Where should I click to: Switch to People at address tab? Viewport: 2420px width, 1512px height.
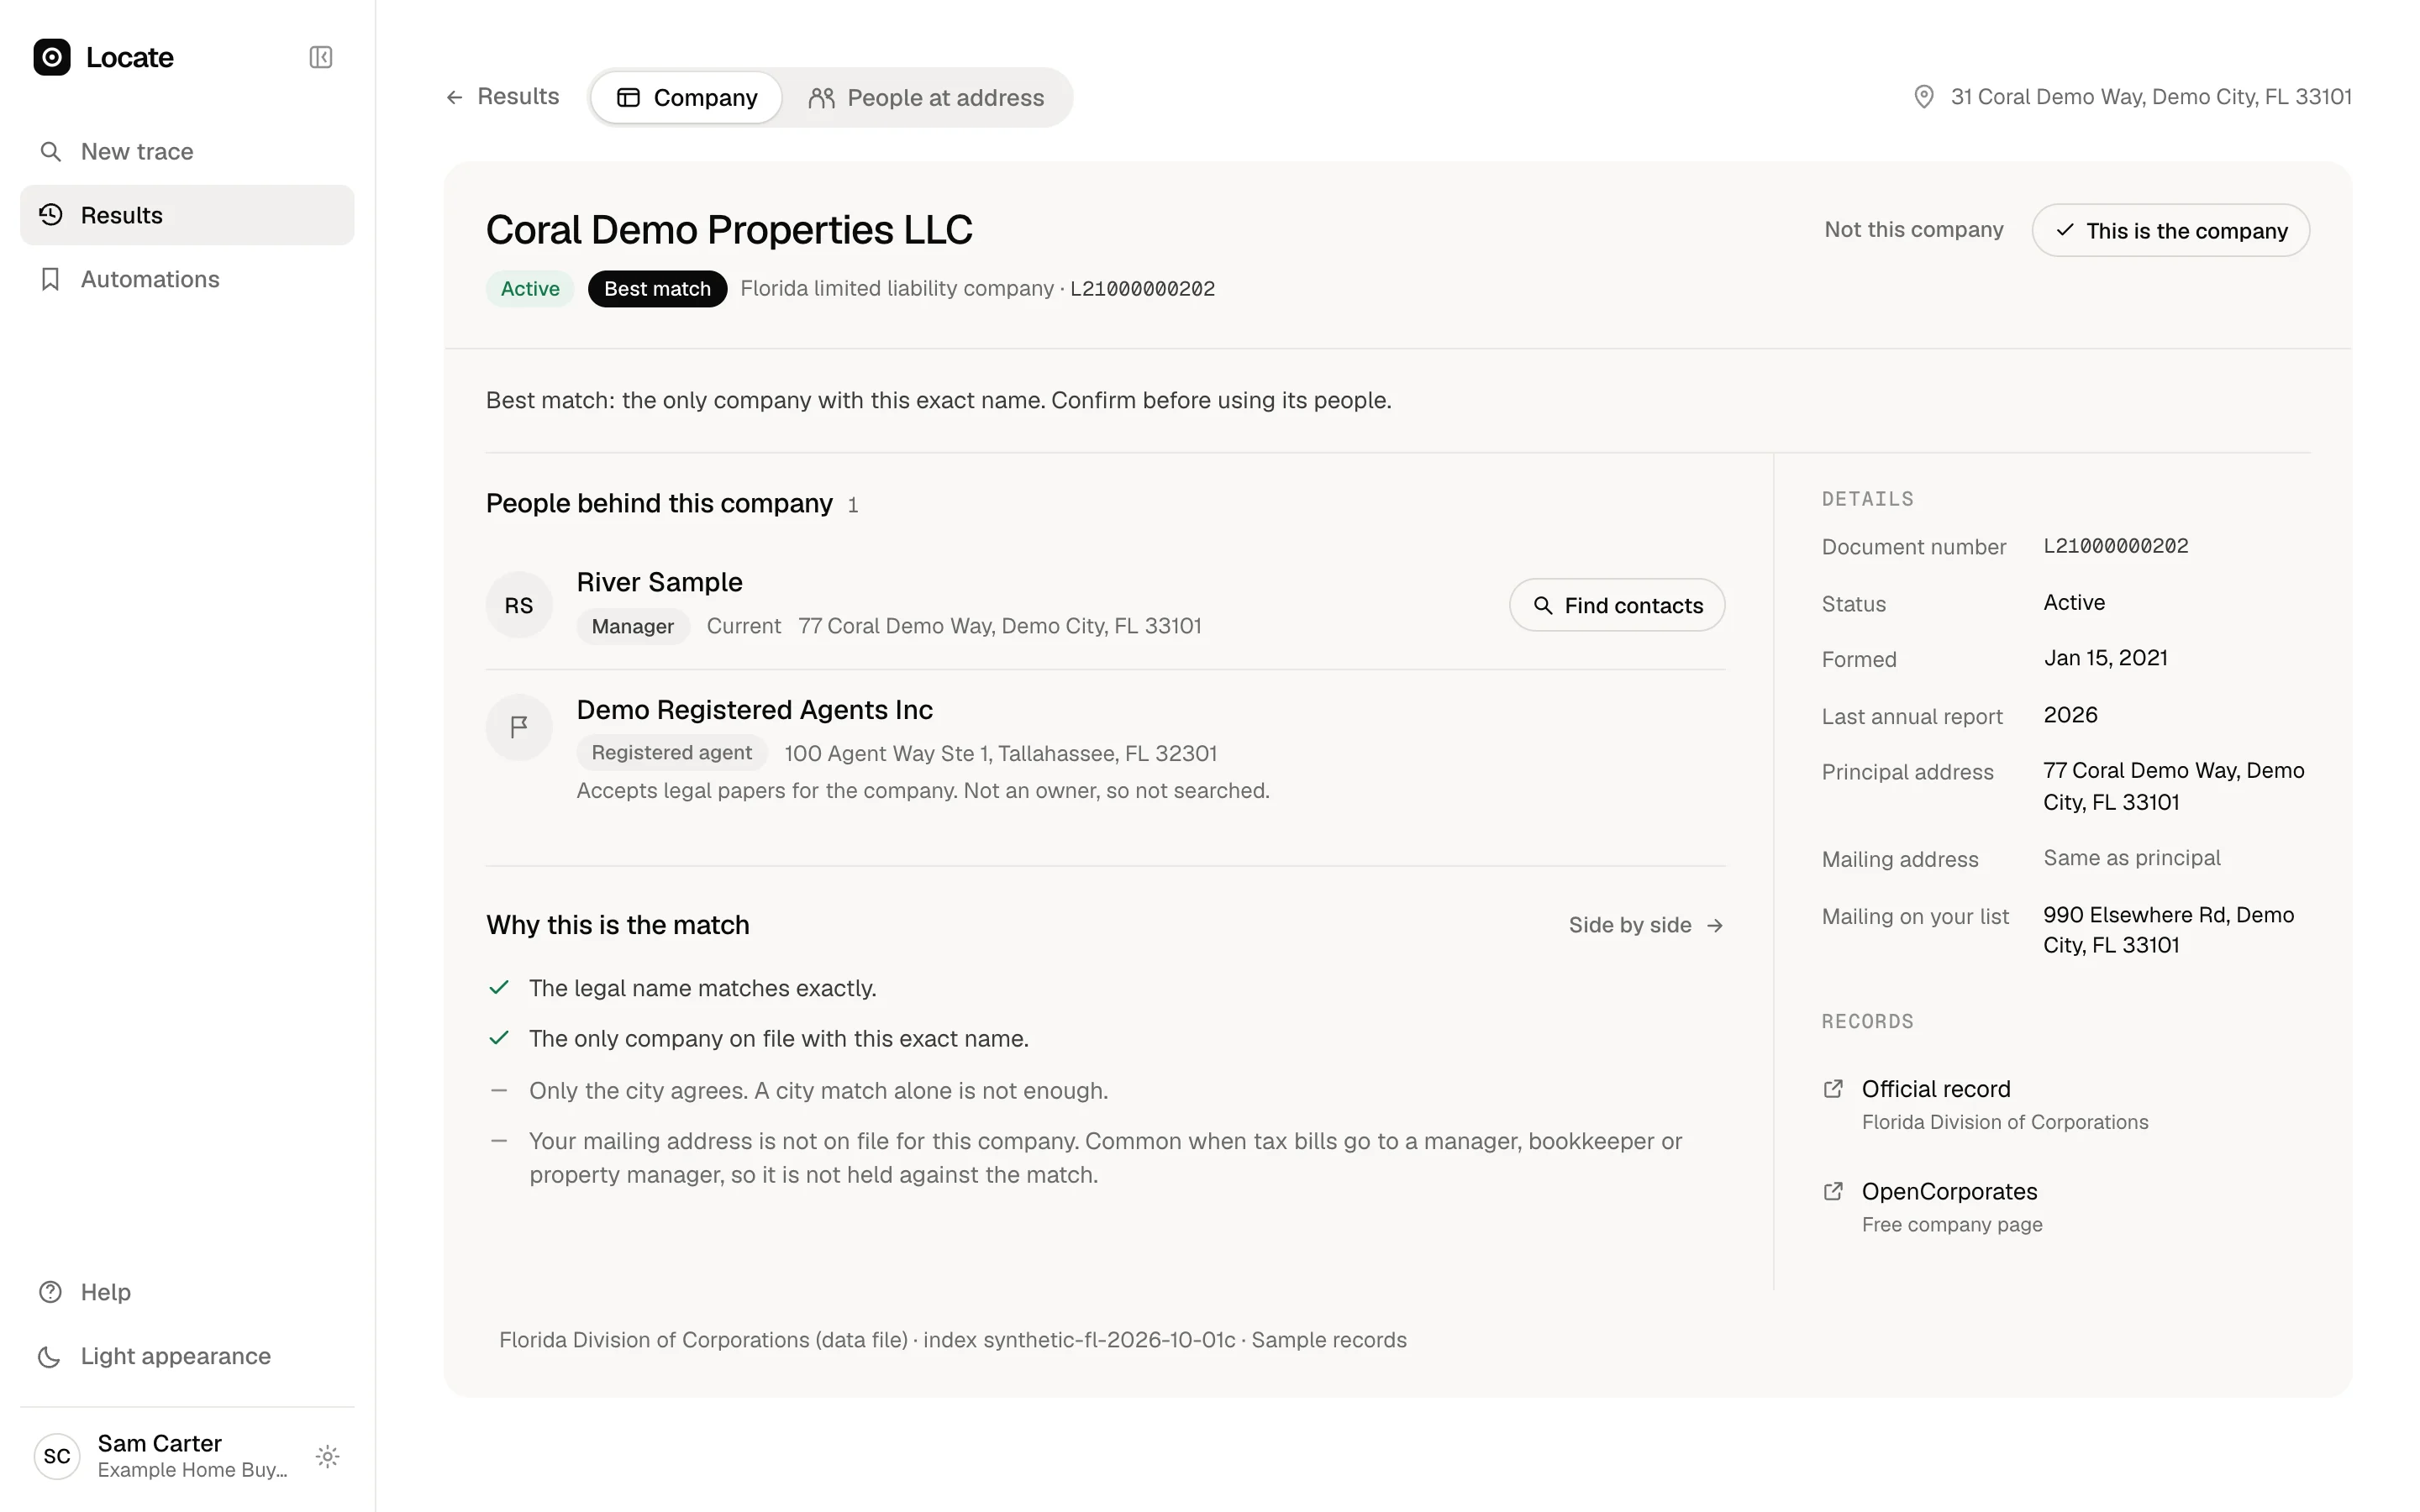926,98
